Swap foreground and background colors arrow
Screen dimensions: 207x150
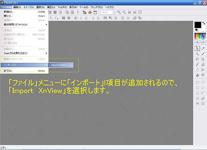tap(204, 23)
